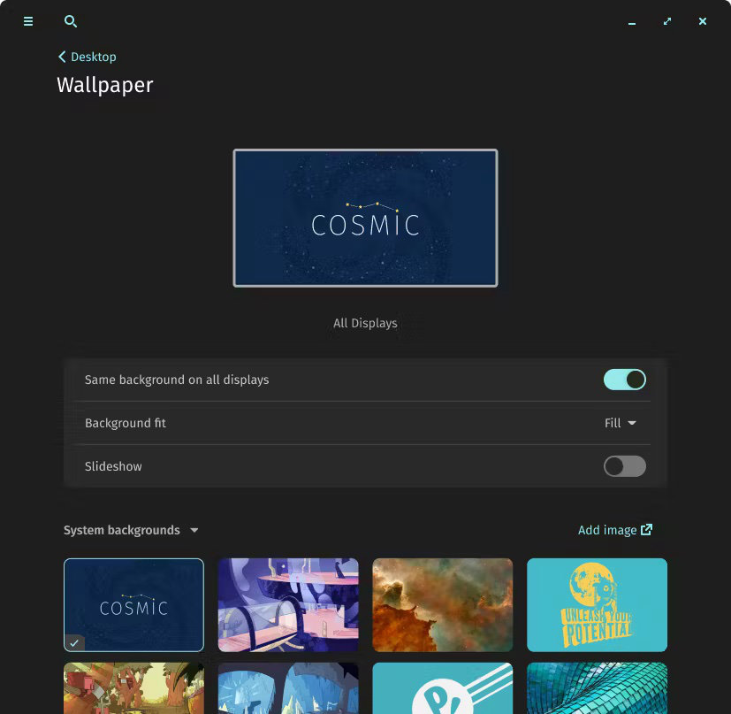Open the settings search
Screen dimensions: 731x714
pos(71,21)
